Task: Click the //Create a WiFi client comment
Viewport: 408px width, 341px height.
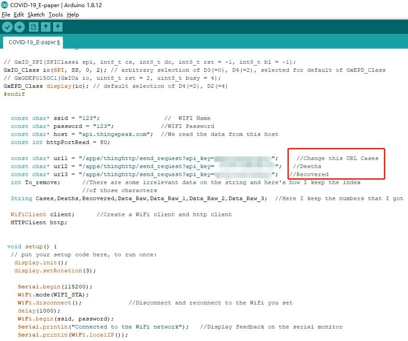Action: tap(164, 215)
